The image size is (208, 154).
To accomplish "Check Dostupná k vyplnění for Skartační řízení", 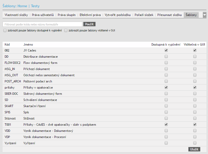I will coord(166,106).
